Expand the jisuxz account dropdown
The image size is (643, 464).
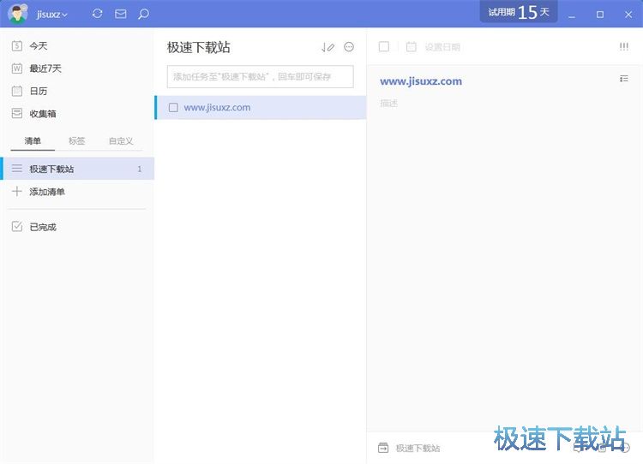click(52, 15)
